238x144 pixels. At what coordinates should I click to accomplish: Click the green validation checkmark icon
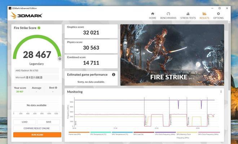[x=39, y=28]
